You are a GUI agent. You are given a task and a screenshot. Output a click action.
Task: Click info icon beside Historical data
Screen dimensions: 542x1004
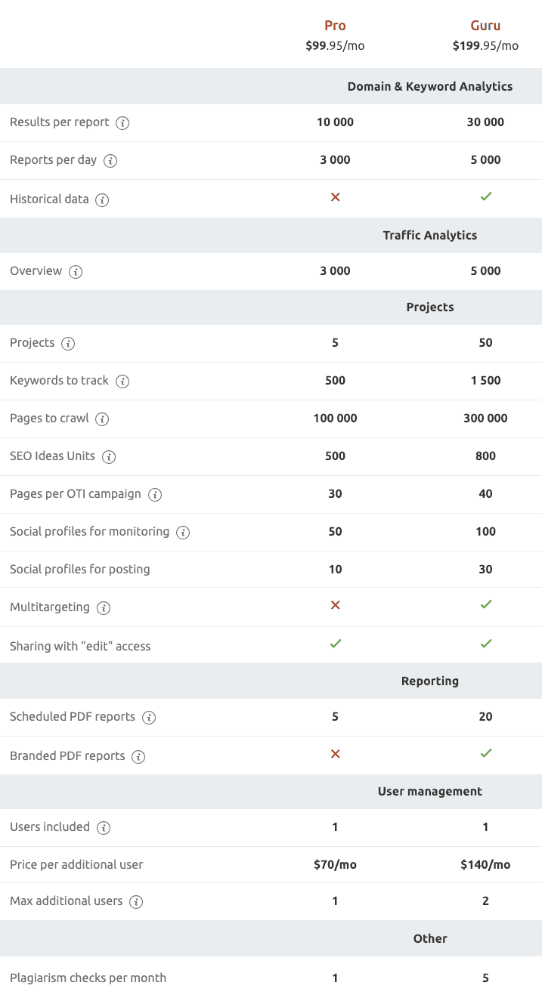[x=102, y=200]
